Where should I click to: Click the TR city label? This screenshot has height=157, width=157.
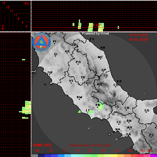(83, 78)
